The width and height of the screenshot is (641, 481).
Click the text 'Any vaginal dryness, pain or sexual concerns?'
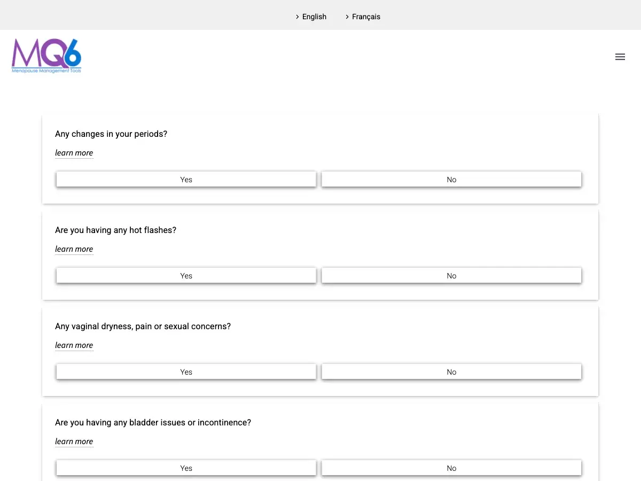(143, 327)
